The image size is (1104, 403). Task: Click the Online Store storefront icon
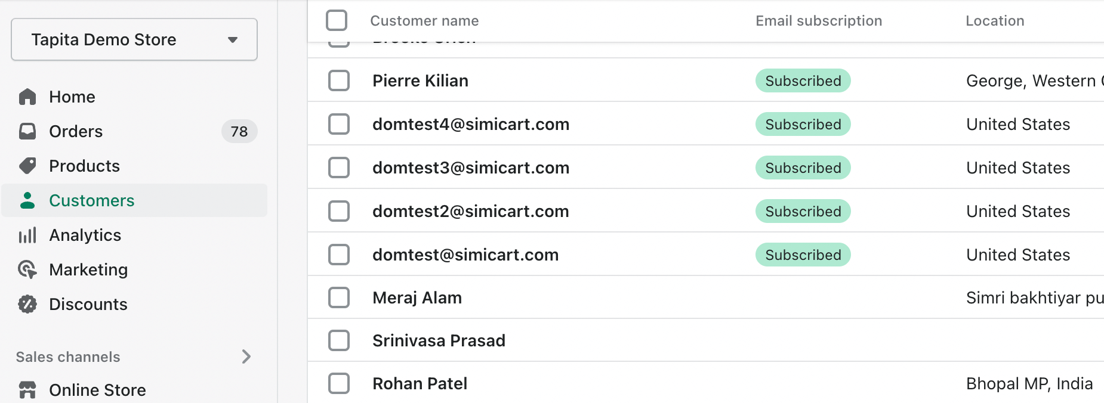tap(27, 390)
